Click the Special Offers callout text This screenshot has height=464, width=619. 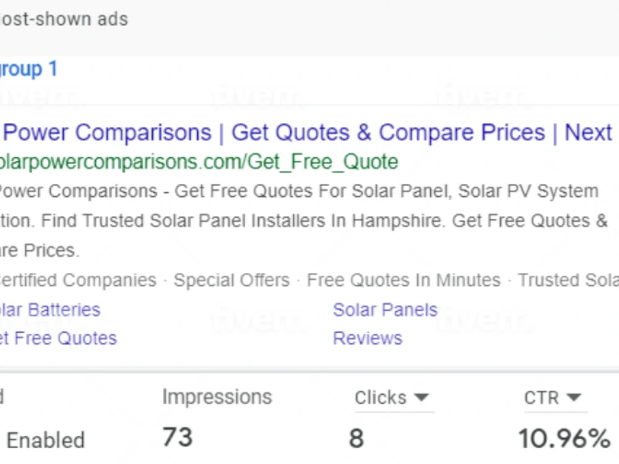(232, 280)
